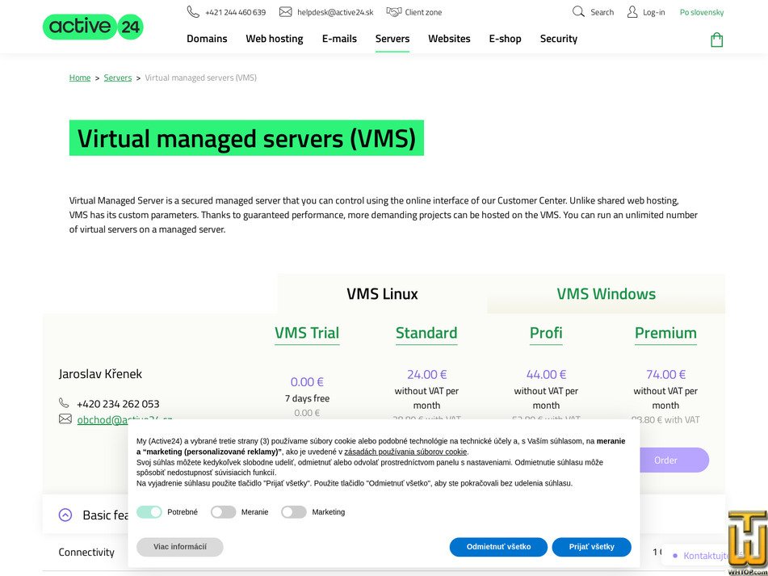768x576 pixels.
Task: Open the envelope icon next to helpdesk email
Action: [284, 11]
